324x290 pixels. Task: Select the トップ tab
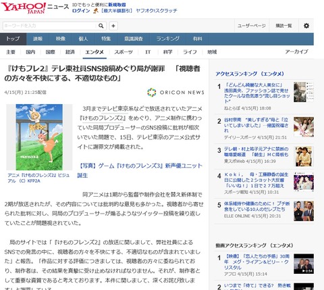(13, 39)
